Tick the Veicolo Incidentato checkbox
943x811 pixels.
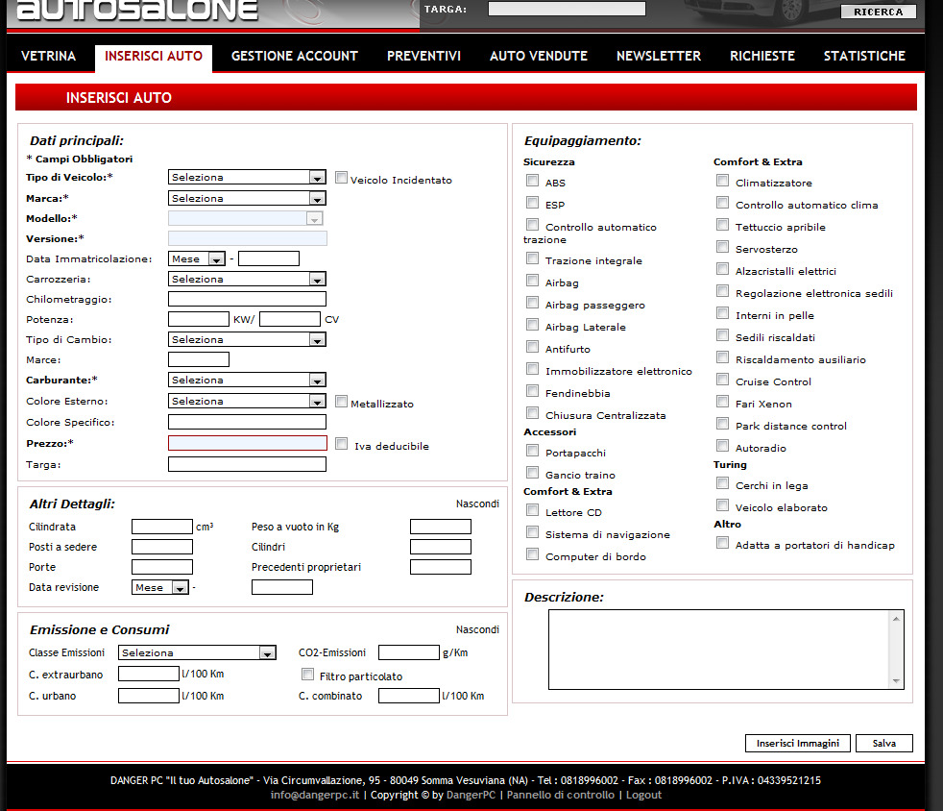[342, 178]
